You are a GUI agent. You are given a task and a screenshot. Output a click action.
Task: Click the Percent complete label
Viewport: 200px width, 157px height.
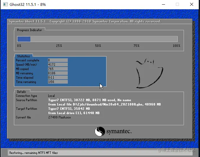[28, 60]
